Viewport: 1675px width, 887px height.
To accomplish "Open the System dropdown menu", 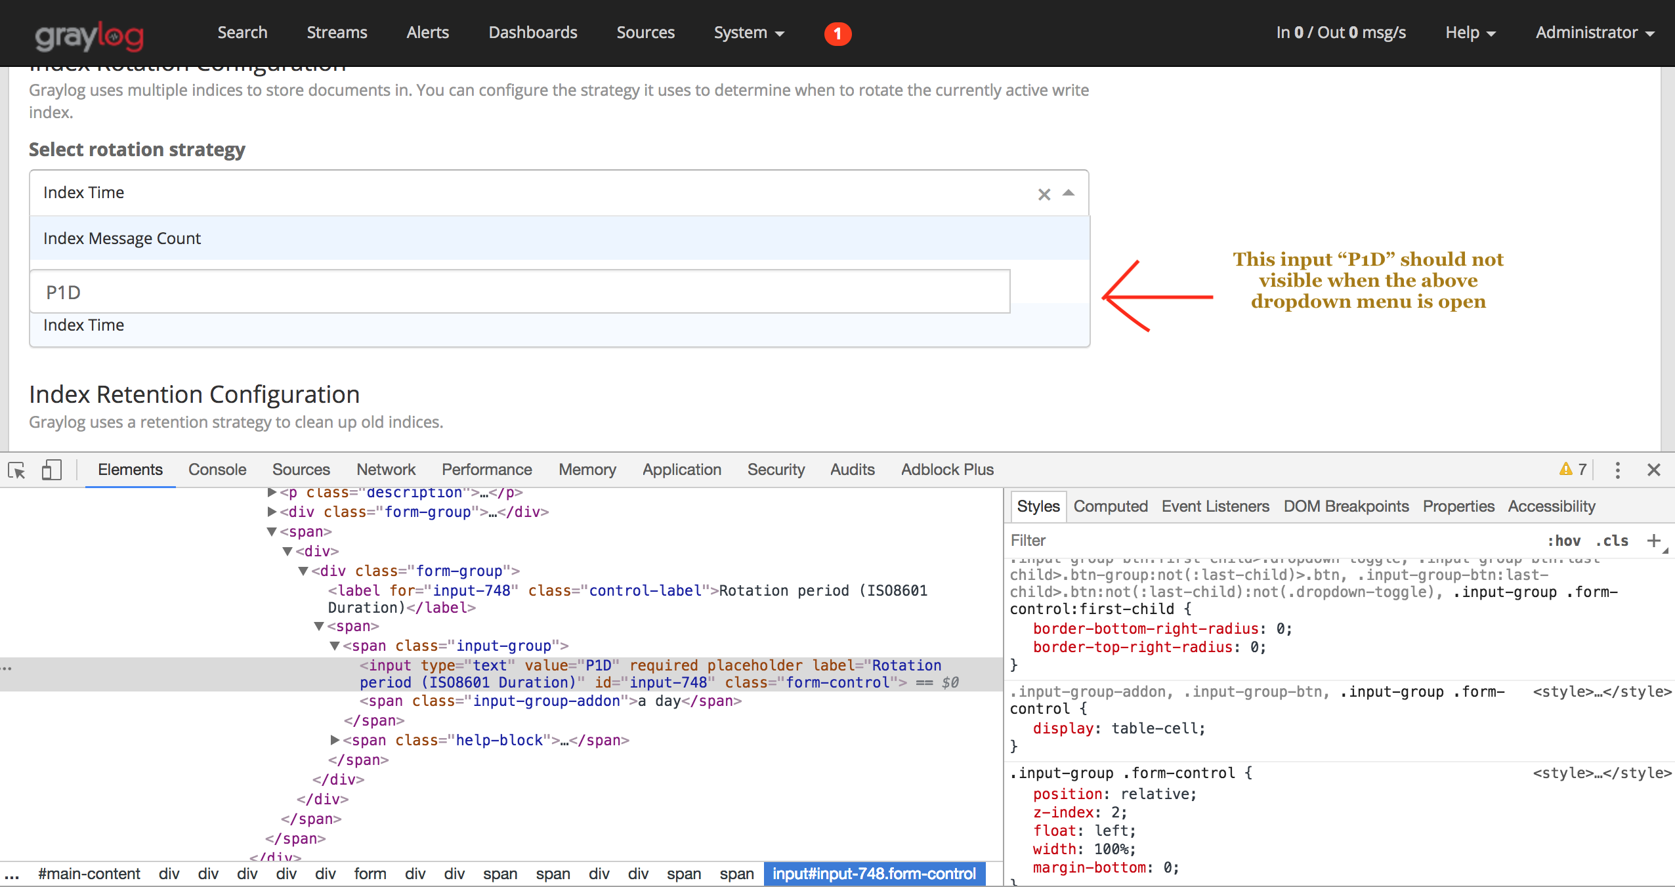I will tap(749, 33).
